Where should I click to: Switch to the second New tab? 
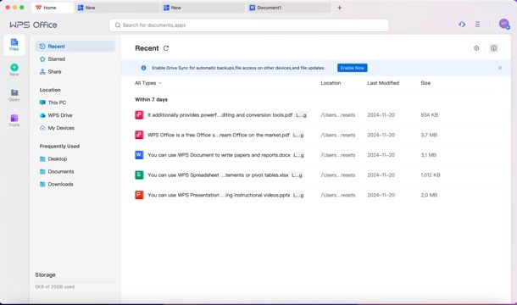coord(203,8)
